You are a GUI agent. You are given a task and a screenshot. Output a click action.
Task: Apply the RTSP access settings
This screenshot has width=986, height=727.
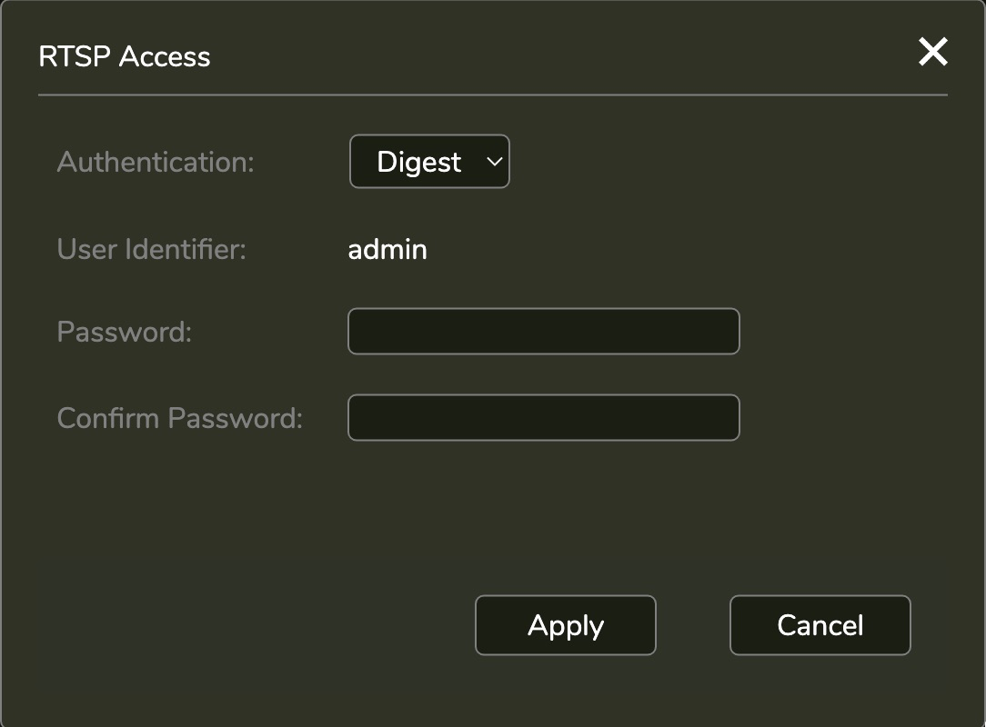click(x=565, y=625)
